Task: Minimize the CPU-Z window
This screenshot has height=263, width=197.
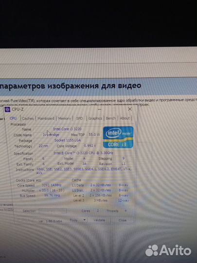Action: point(100,110)
